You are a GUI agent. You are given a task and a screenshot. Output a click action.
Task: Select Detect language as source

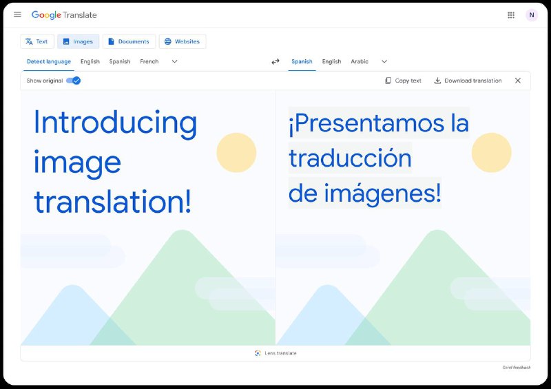(x=48, y=61)
